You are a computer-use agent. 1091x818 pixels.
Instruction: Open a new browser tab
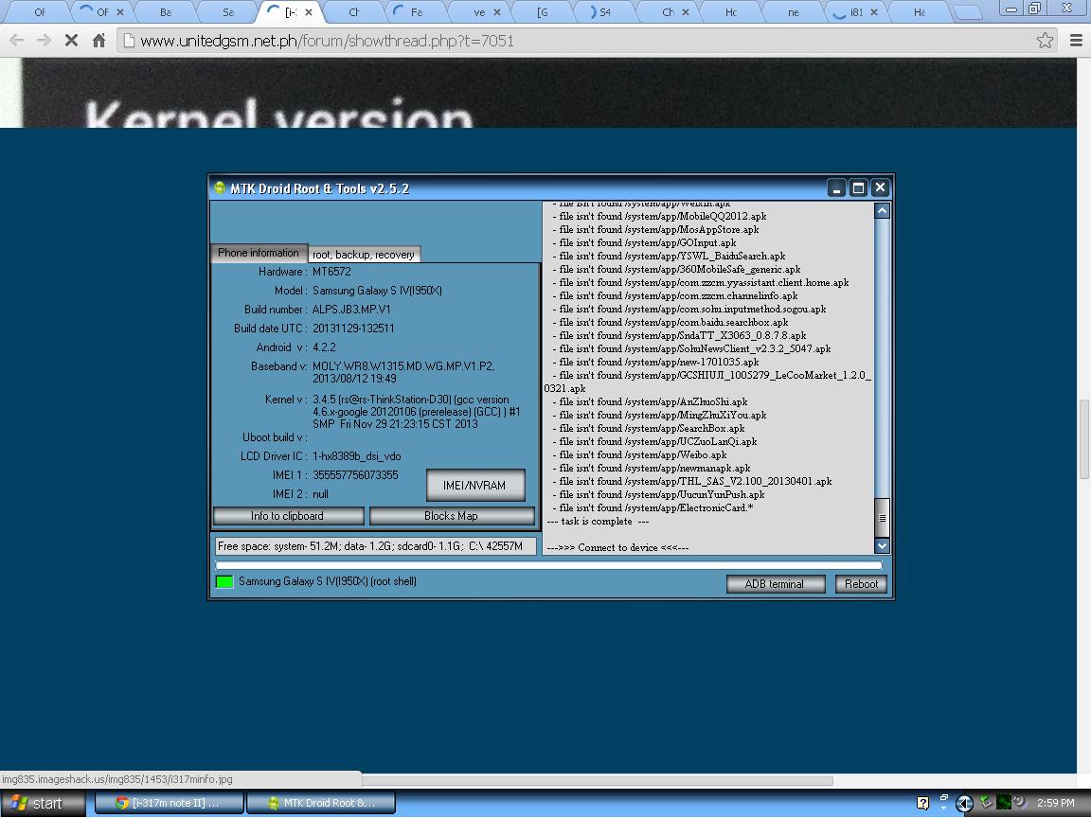tap(966, 12)
